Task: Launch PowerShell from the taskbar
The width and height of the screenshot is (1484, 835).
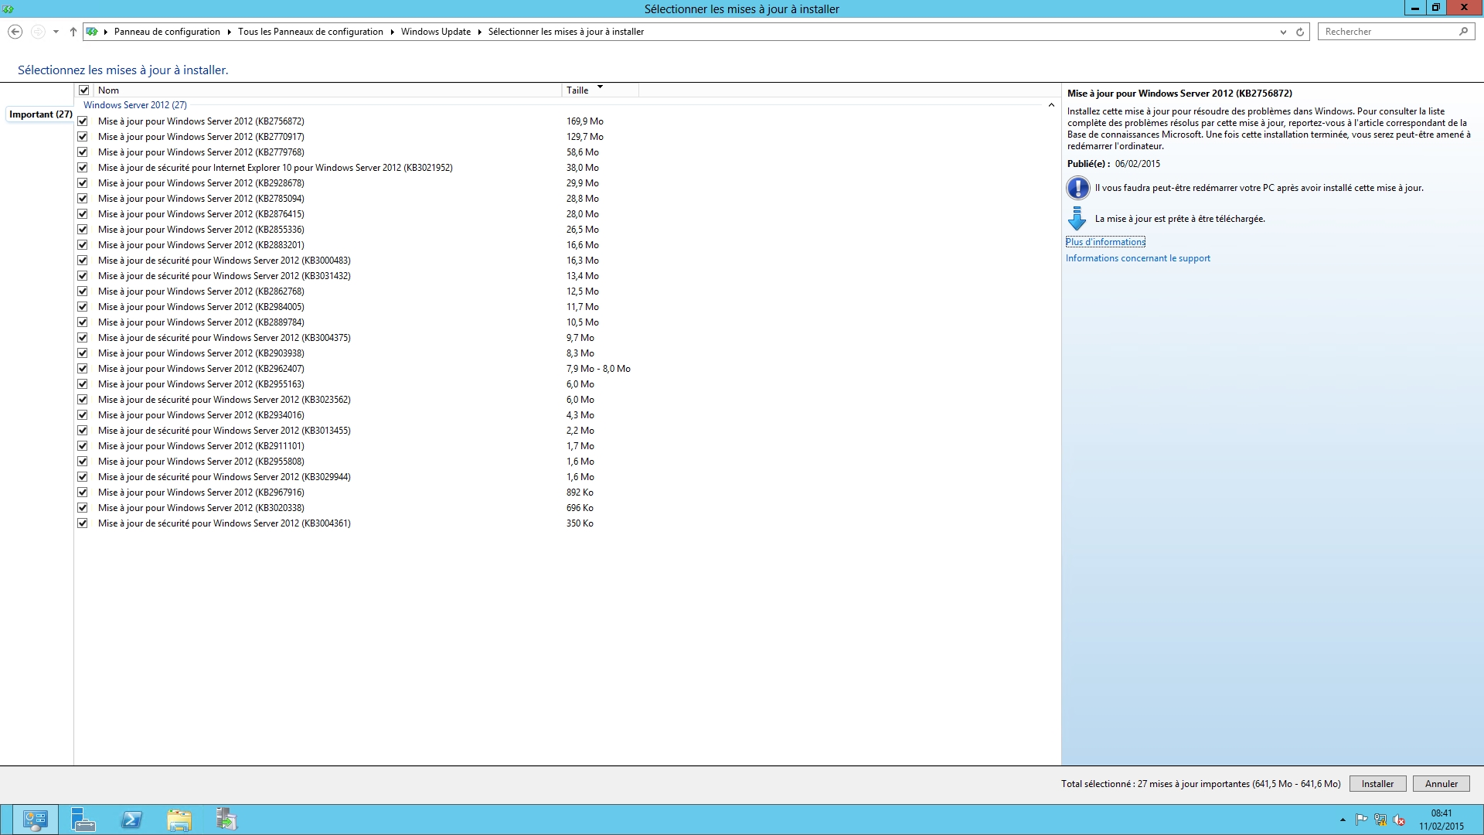Action: point(131,820)
